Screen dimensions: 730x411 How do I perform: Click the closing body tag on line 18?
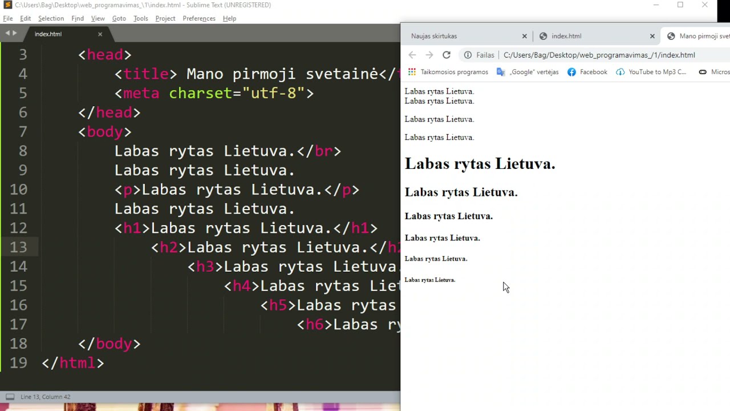[x=109, y=344]
